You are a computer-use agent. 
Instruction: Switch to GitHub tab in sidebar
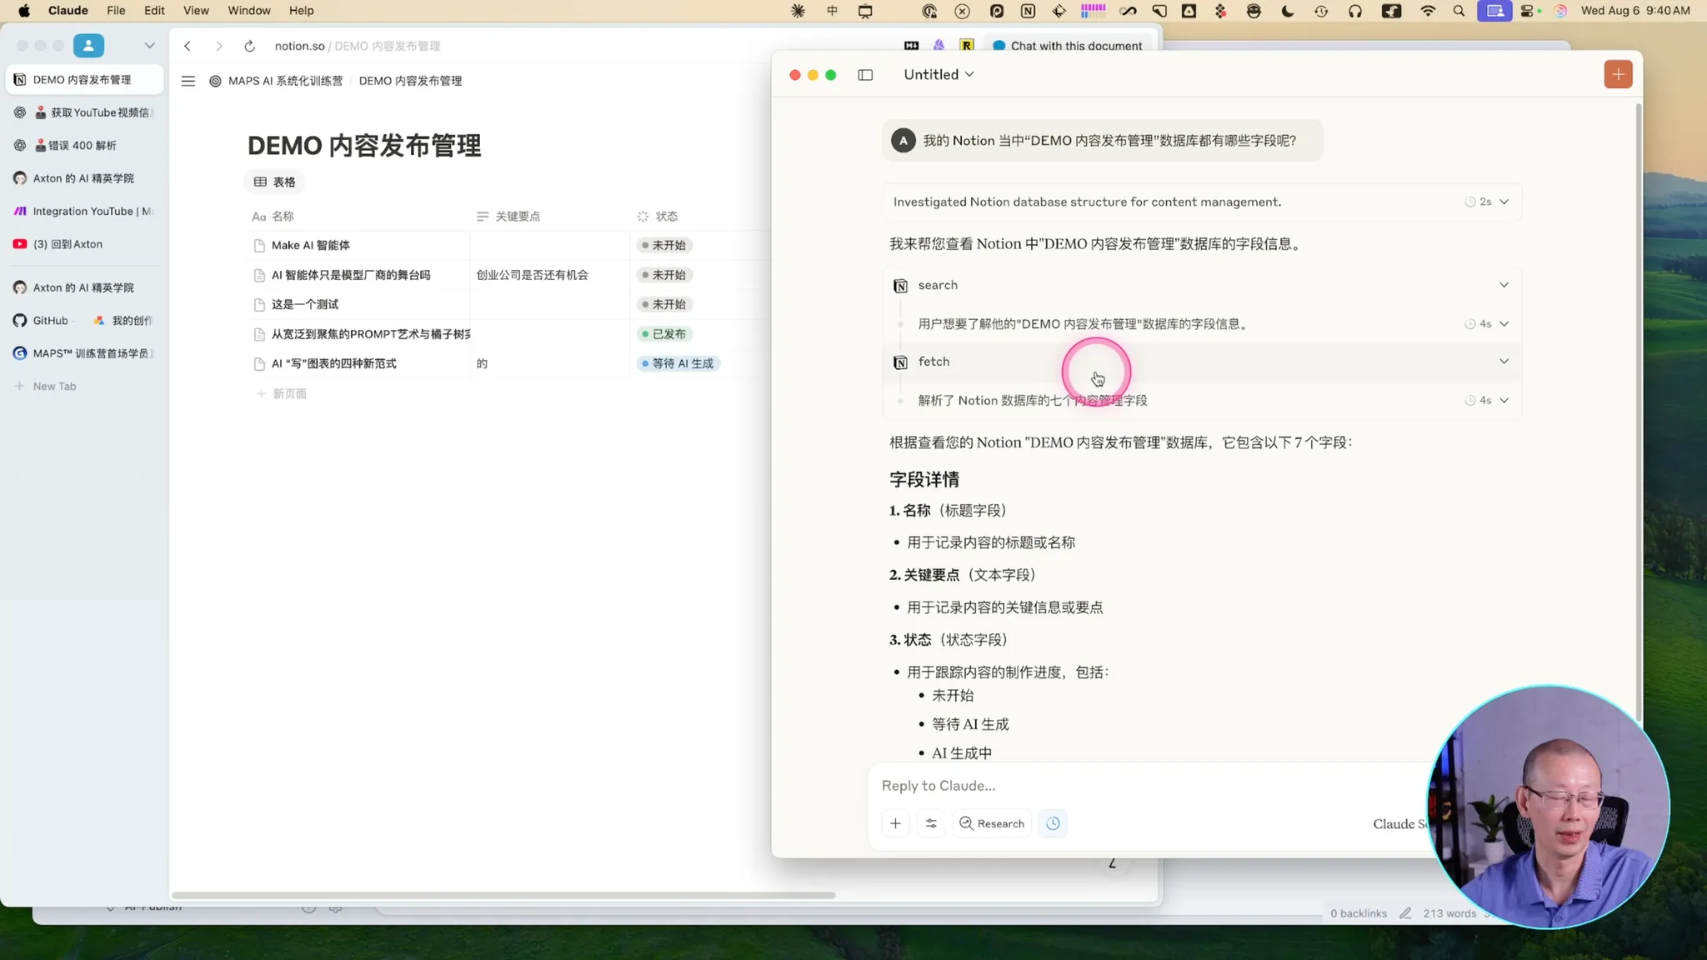tap(49, 320)
